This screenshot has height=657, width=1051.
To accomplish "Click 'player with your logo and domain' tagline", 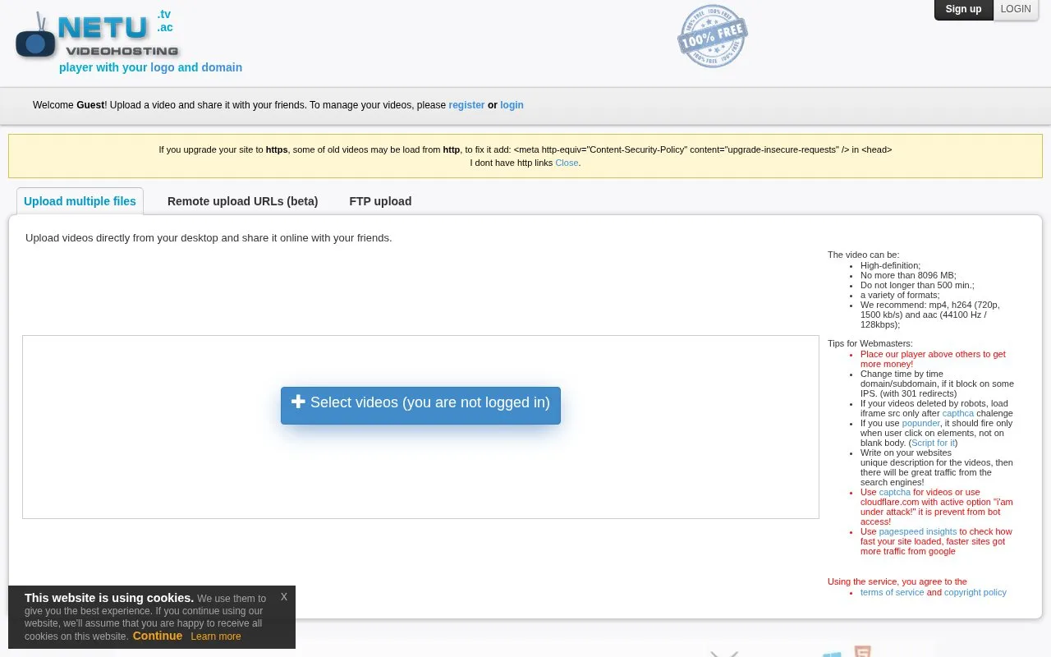I will click(x=150, y=67).
